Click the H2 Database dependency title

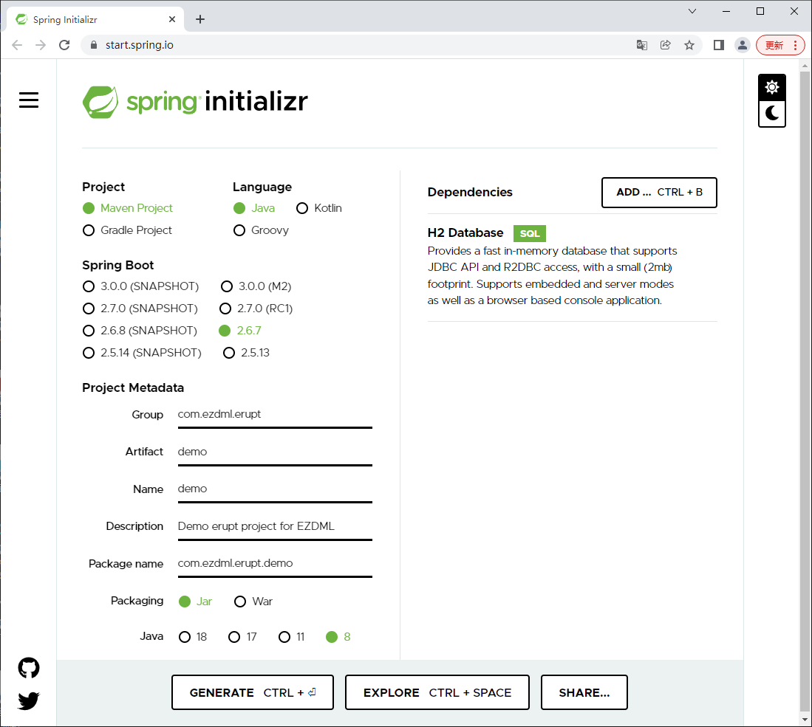[x=465, y=232]
